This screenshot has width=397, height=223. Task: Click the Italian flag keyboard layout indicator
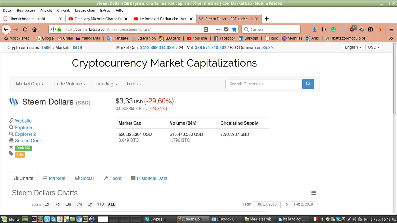315,219
